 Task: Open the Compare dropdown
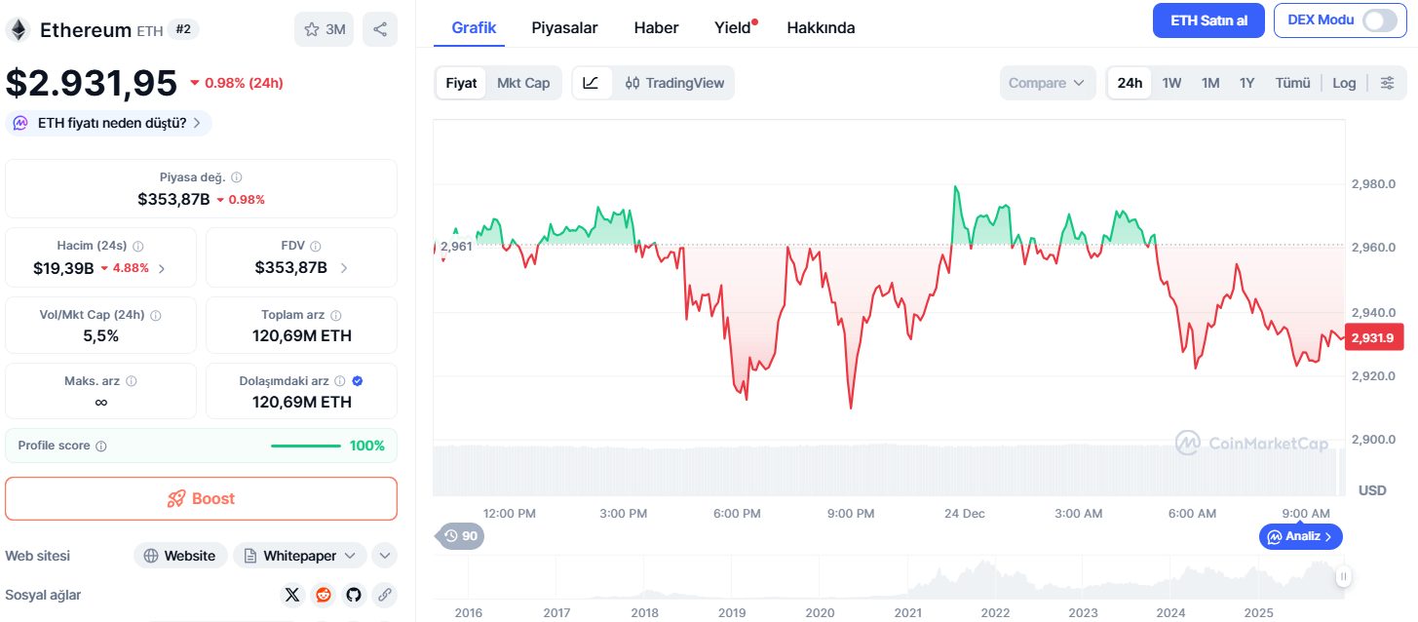[1047, 83]
